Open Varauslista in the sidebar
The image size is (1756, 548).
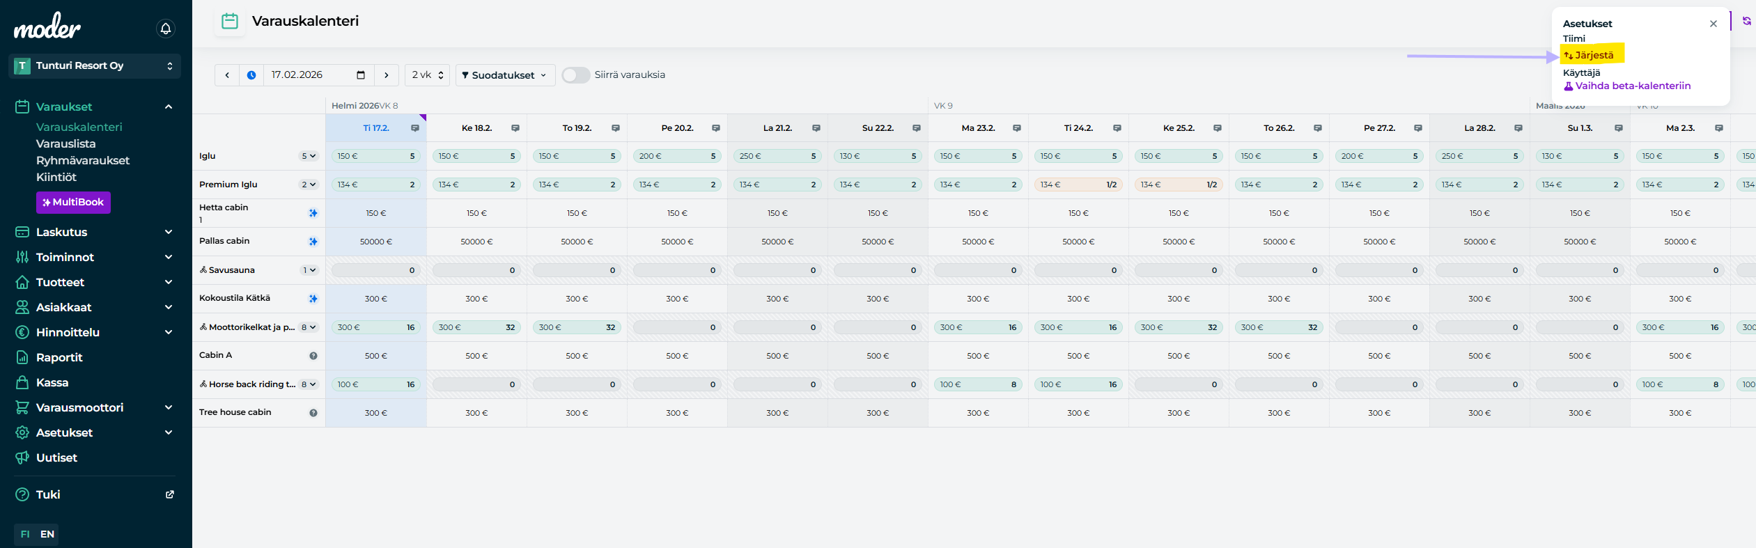(66, 143)
